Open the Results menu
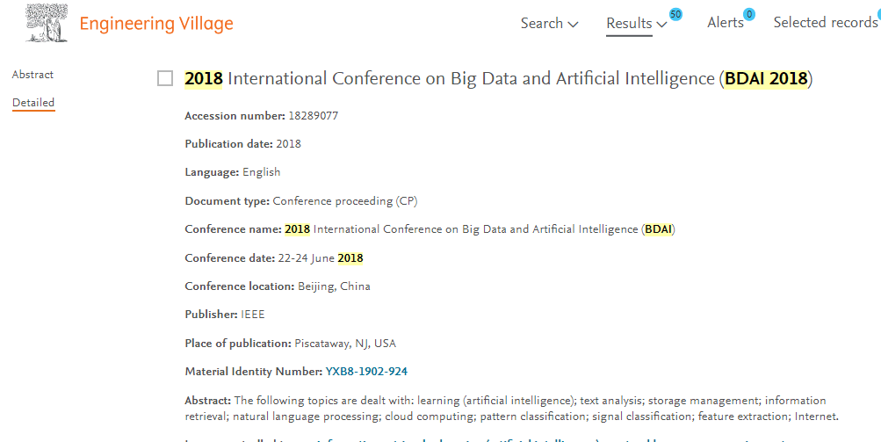This screenshot has width=881, height=442. pos(629,24)
